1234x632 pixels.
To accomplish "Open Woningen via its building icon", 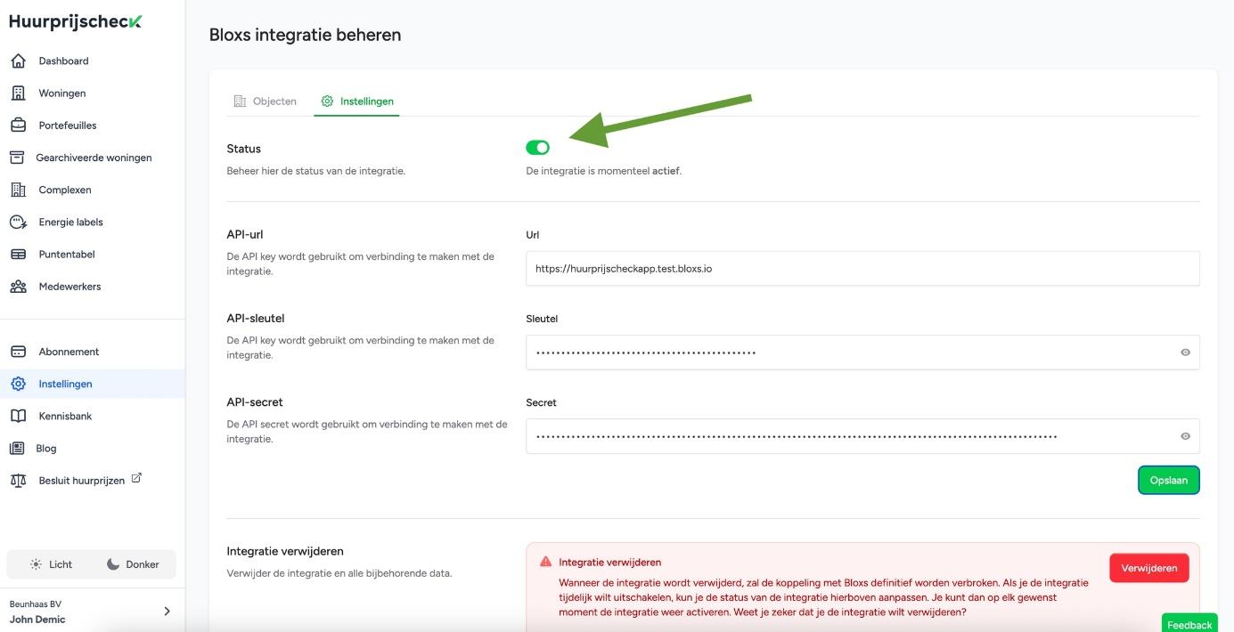I will [x=17, y=93].
